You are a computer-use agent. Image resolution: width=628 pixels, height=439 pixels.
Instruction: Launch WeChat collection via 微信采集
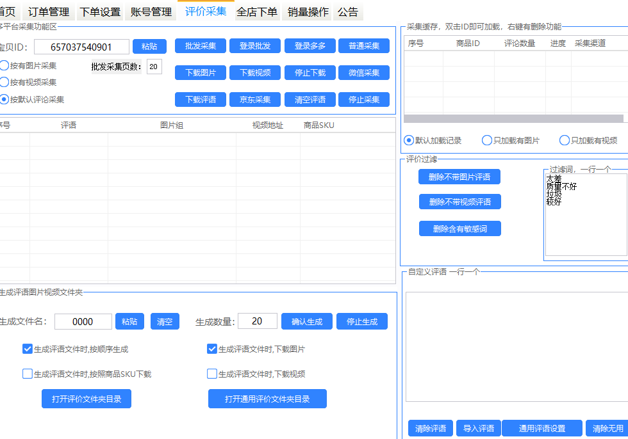pos(364,72)
